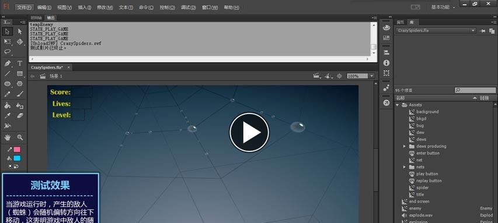Open the Info panel icon
498x223 pixels.
pos(386,63)
